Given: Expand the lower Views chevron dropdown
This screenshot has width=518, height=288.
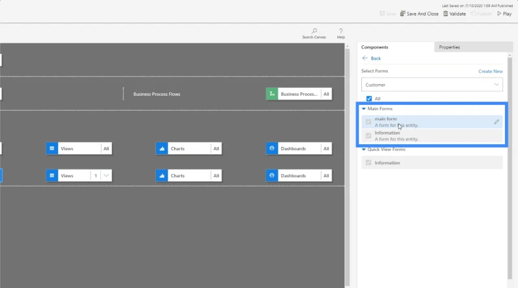Looking at the screenshot, I should click(106, 175).
